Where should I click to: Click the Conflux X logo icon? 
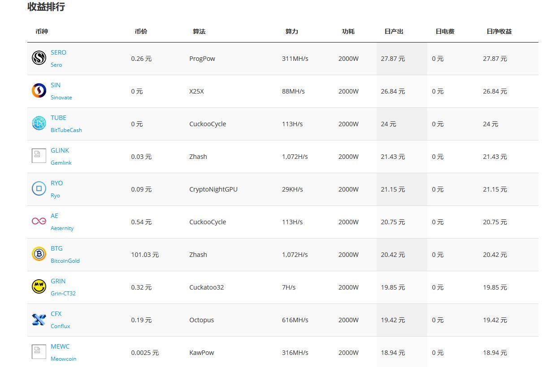click(39, 320)
